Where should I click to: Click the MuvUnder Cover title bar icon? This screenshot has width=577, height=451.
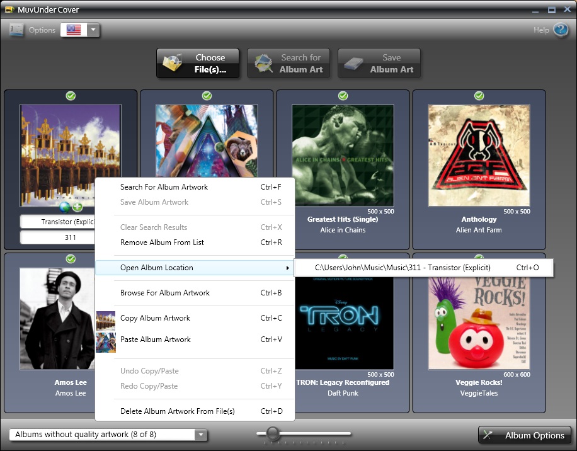(9, 9)
